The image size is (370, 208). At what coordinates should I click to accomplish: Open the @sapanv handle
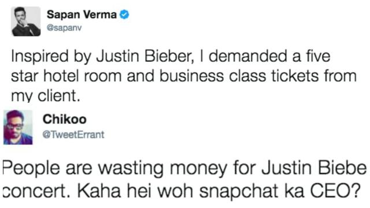pyautogui.click(x=64, y=28)
